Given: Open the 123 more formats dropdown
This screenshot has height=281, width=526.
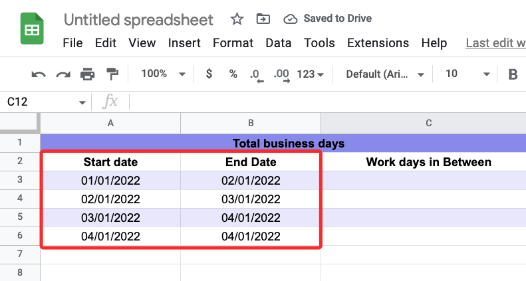Looking at the screenshot, I should pyautogui.click(x=310, y=74).
